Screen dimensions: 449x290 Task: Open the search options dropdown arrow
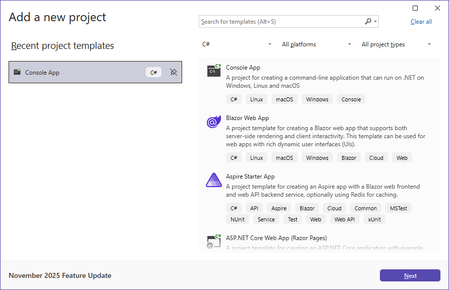375,22
